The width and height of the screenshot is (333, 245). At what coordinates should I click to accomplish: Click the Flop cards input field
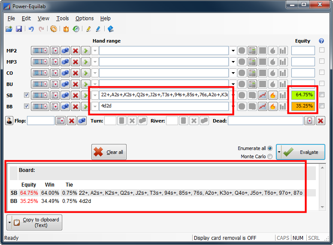pos(41,121)
